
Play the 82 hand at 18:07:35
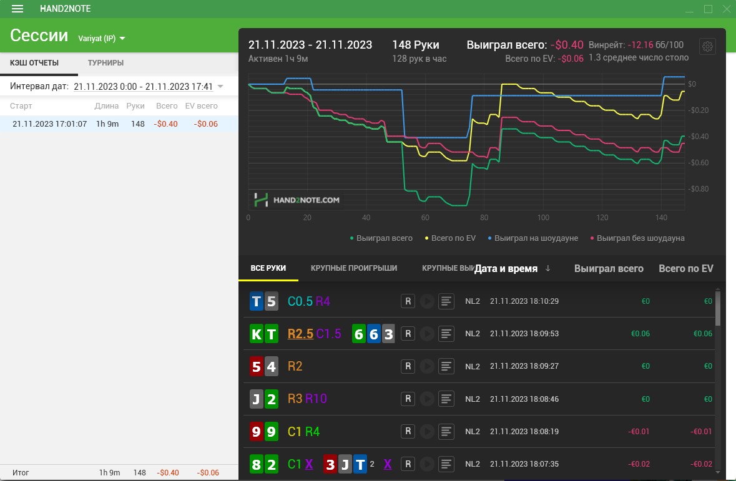426,464
